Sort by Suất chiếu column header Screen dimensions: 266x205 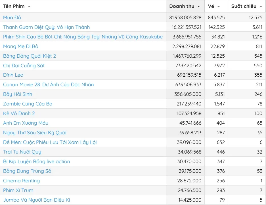pos(244,6)
